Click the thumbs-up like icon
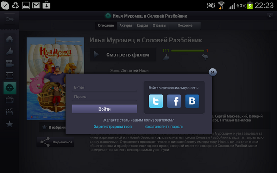The height and width of the screenshot is (173, 277). 166,57
